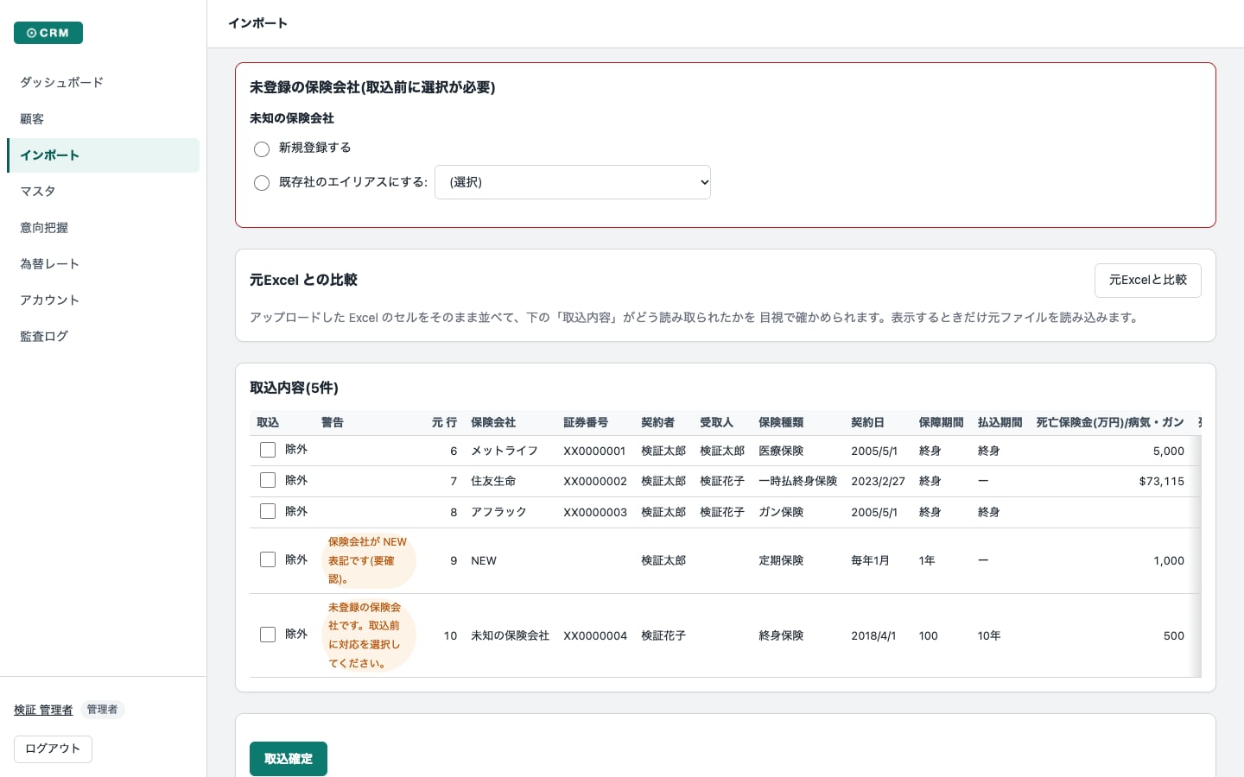Open 為替レート in the sidebar
1244x777 pixels.
point(103,264)
